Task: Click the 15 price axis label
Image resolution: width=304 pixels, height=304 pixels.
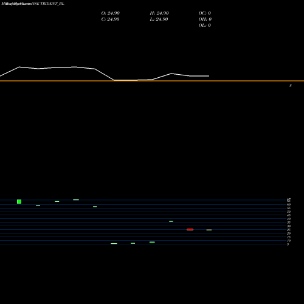Action: 289,237
